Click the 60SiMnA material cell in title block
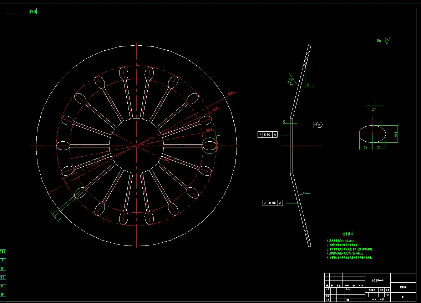 [378, 281]
